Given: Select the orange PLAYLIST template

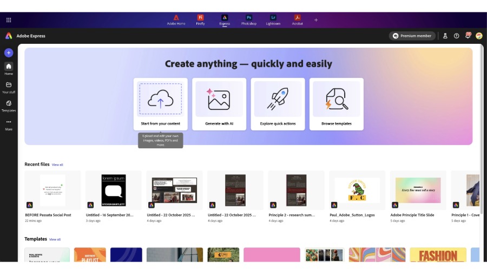Looking at the screenshot, I should [90, 255].
